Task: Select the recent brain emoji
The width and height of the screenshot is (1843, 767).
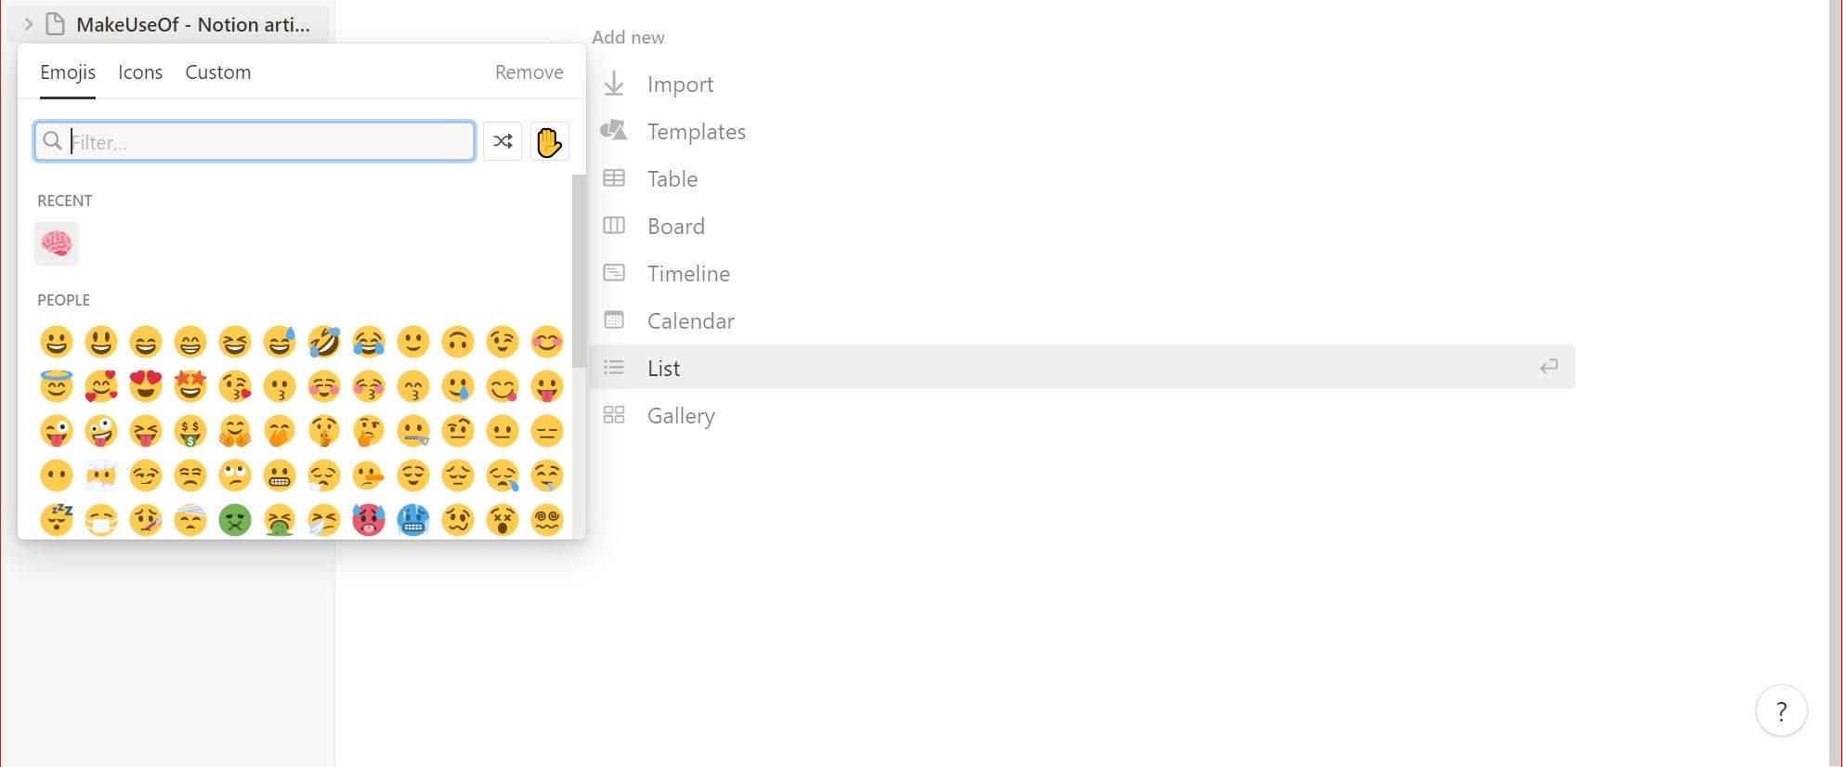Action: tap(57, 244)
